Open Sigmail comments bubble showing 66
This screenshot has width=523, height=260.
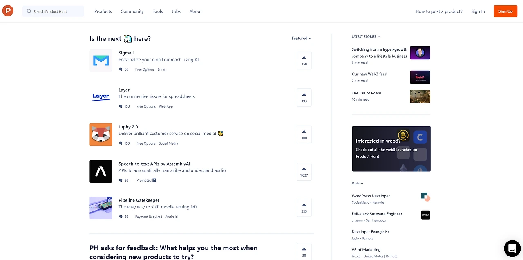(x=124, y=69)
